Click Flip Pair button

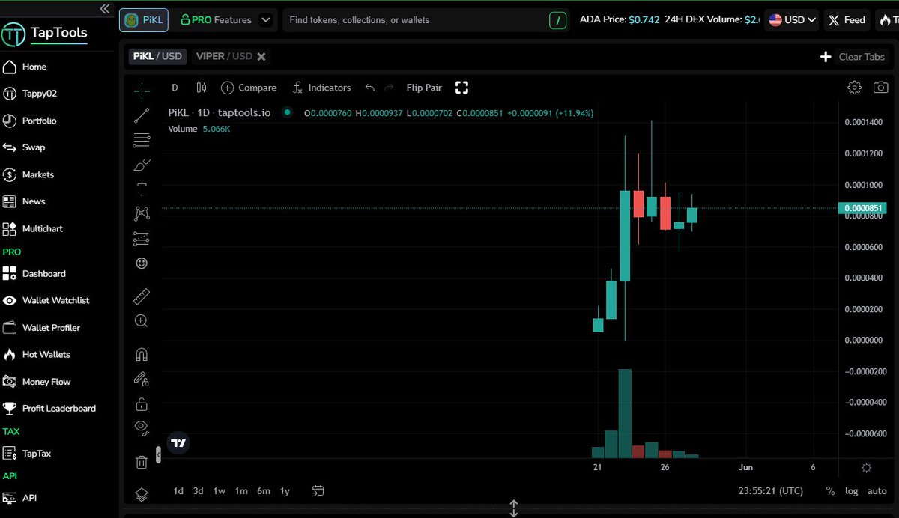[424, 88]
